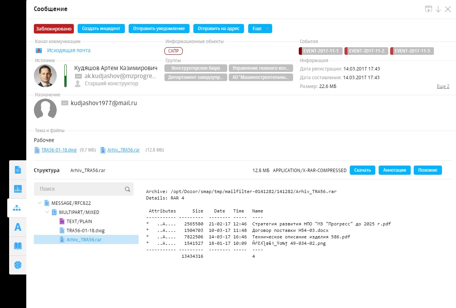
Task: Click the Arhiv_TRA56.rar attachment archive icon
Action: click(103, 150)
